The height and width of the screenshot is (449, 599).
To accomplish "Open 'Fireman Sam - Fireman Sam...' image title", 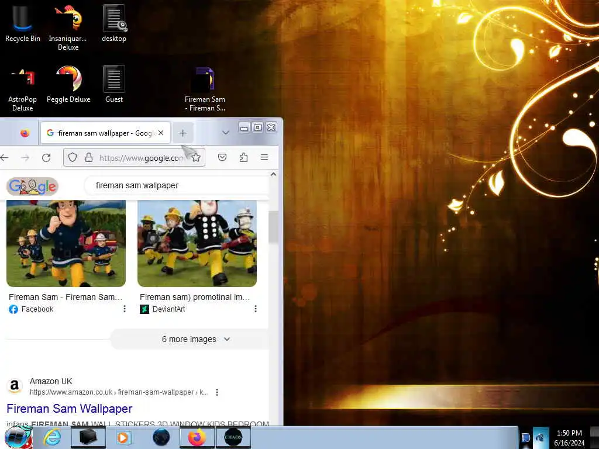I will 66,297.
